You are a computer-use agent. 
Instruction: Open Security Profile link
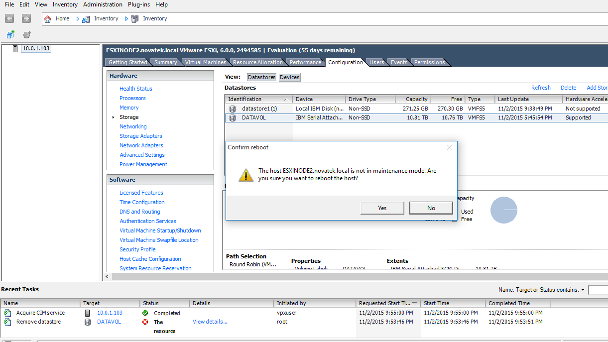137,249
